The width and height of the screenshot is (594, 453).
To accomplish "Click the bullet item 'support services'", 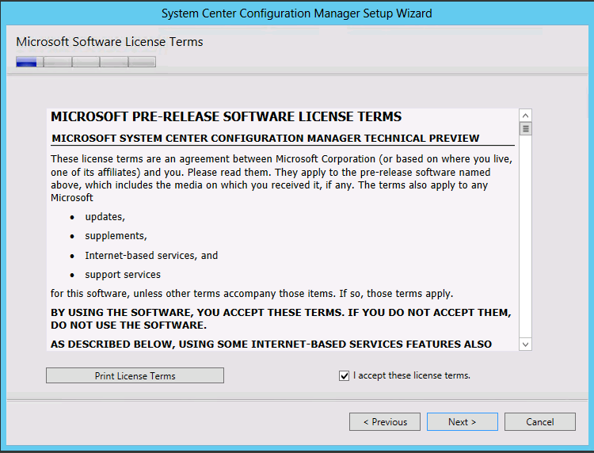I will point(123,275).
